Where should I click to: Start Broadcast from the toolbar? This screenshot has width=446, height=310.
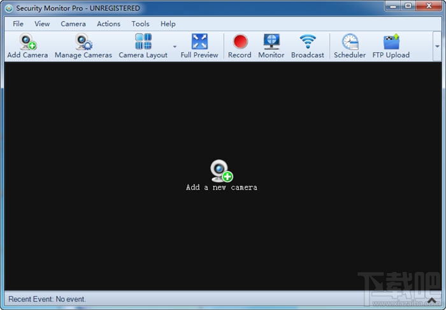(x=308, y=46)
